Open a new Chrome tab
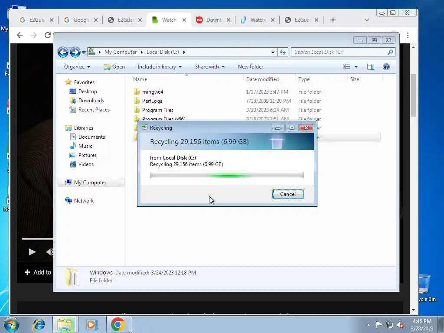Image resolution: width=444 pixels, height=333 pixels. 333,20
